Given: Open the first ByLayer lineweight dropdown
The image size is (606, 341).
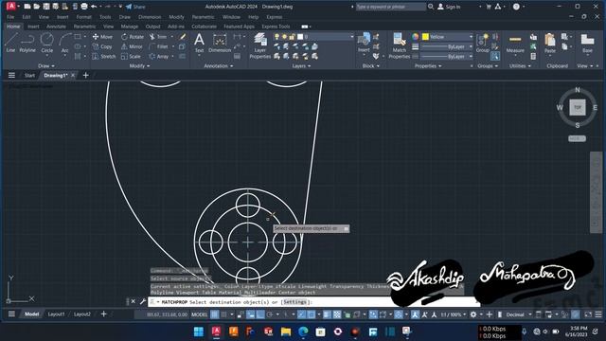Looking at the screenshot, I should 447,46.
